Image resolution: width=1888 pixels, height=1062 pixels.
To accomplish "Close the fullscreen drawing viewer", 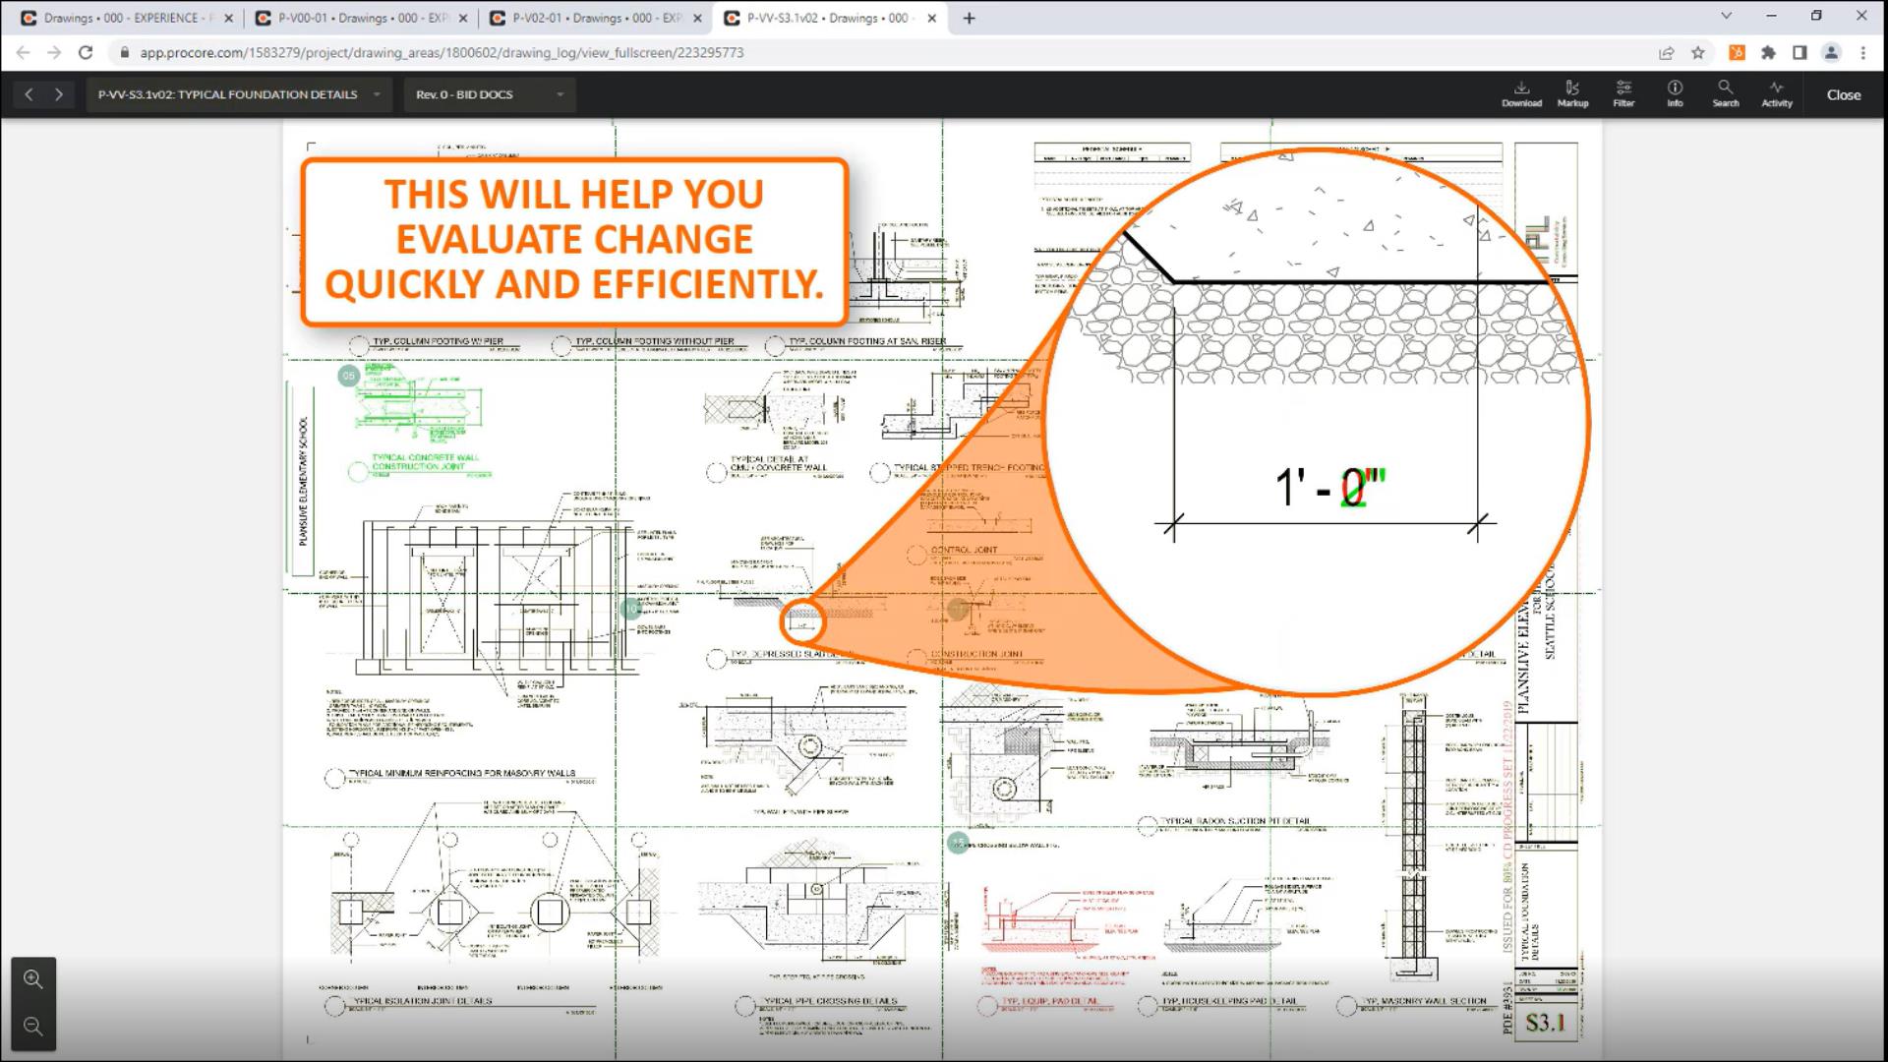I will (x=1843, y=94).
